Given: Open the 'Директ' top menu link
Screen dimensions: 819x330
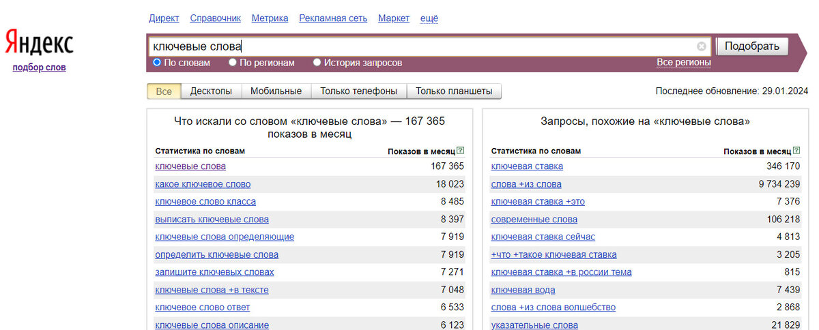Looking at the screenshot, I should coord(164,18).
